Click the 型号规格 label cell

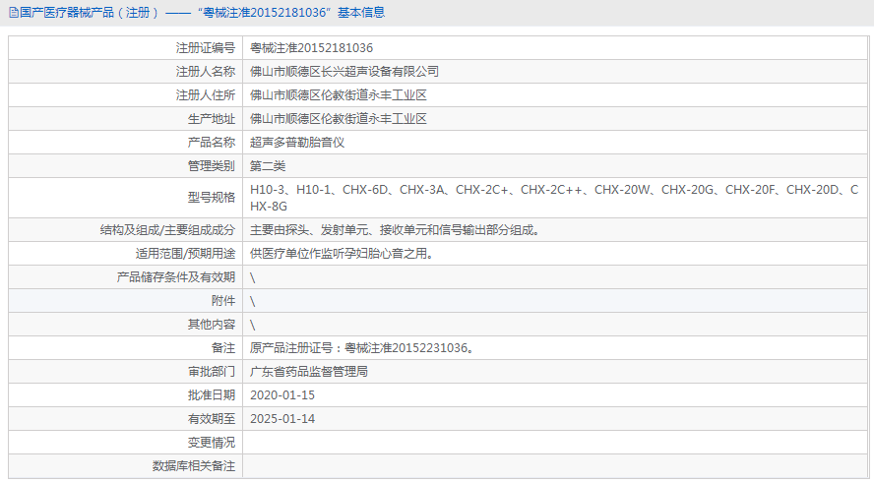coord(211,197)
